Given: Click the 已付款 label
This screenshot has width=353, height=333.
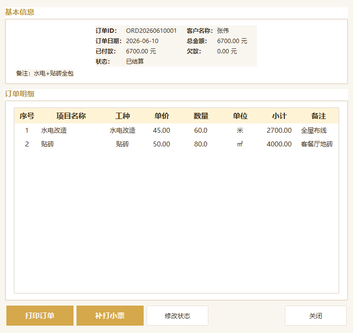Looking at the screenshot, I should [106, 51].
